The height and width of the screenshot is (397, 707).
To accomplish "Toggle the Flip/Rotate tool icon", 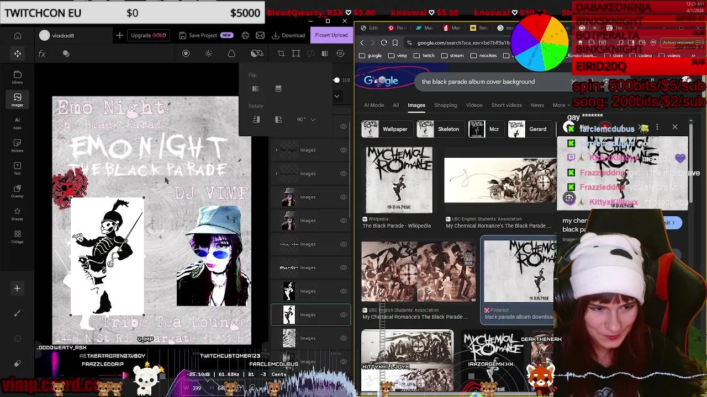I will (x=325, y=53).
